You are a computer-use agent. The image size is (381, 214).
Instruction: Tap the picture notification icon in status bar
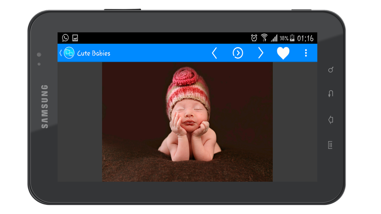pos(75,38)
